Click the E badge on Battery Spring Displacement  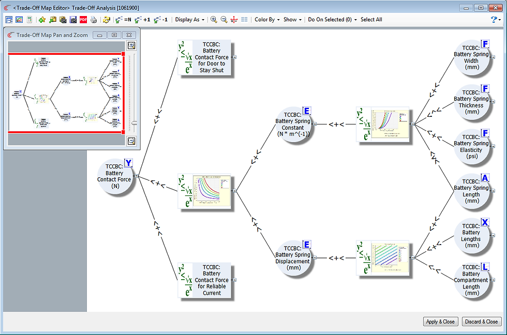point(306,244)
